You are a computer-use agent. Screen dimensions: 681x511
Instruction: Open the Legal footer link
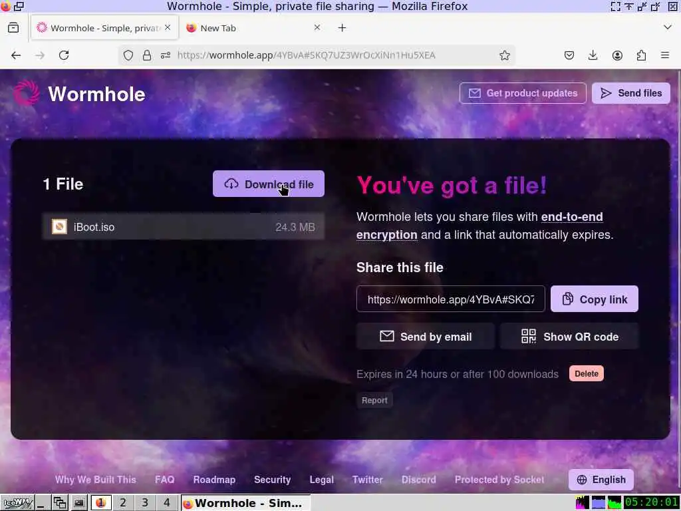pos(321,479)
